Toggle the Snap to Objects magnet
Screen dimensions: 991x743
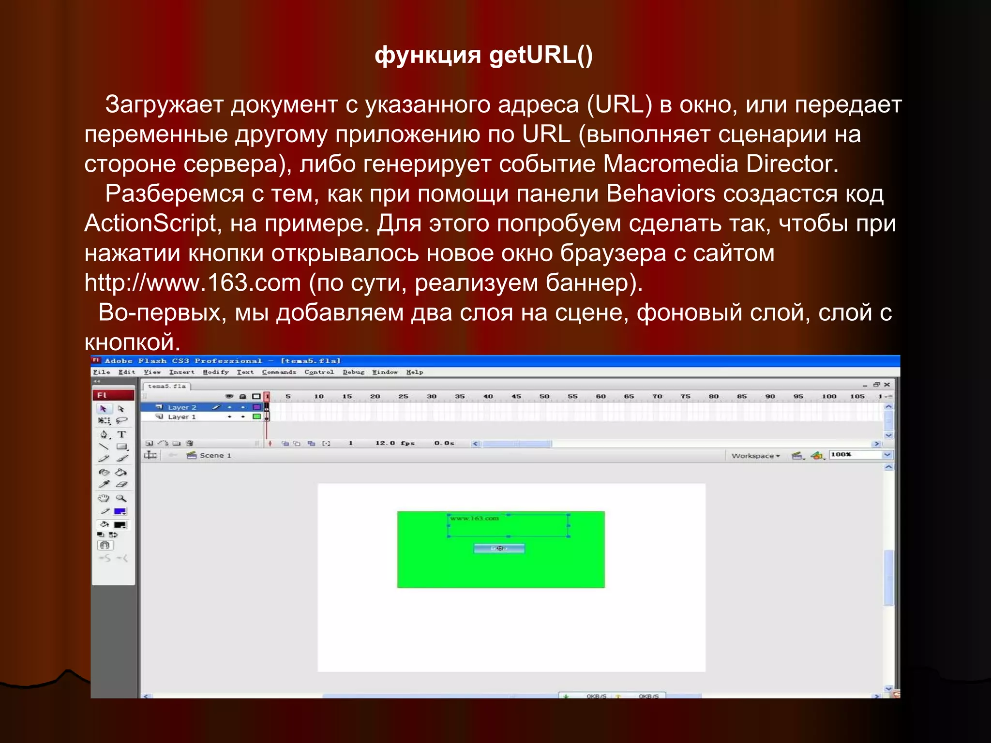[105, 545]
